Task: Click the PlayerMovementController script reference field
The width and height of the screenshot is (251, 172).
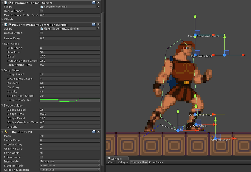Action: (68, 28)
